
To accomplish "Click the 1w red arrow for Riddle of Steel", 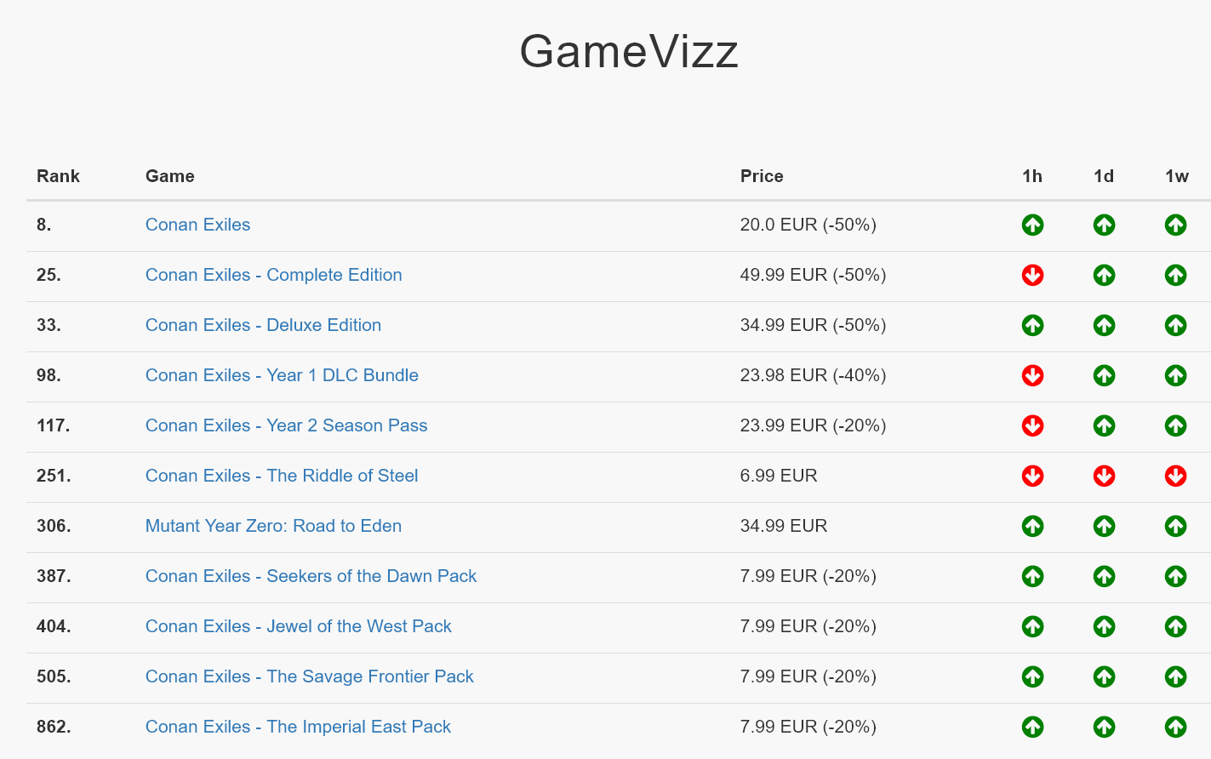I will (x=1175, y=477).
